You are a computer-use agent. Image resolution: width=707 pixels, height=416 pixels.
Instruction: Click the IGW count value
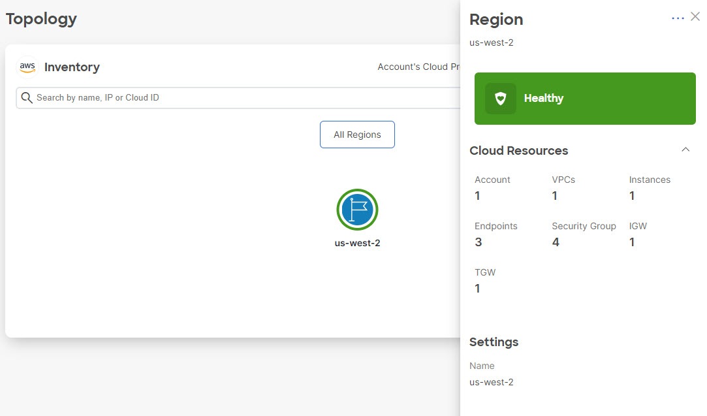coord(632,242)
